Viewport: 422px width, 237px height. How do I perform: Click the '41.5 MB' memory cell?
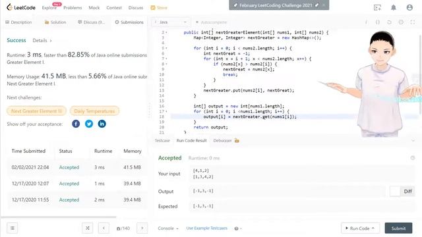132,167
